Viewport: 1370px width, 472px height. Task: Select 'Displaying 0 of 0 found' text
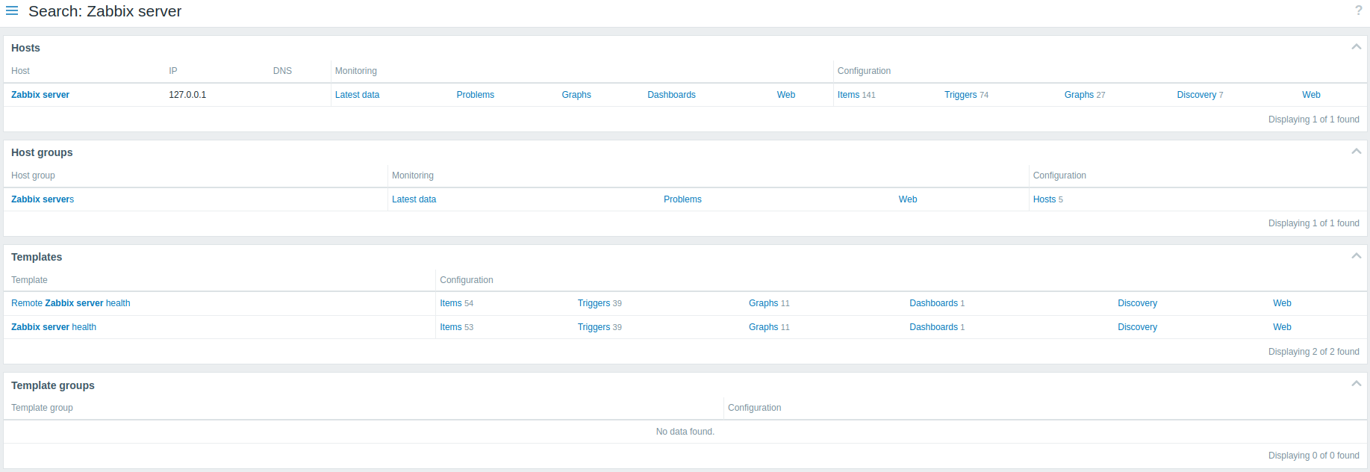pos(1313,456)
